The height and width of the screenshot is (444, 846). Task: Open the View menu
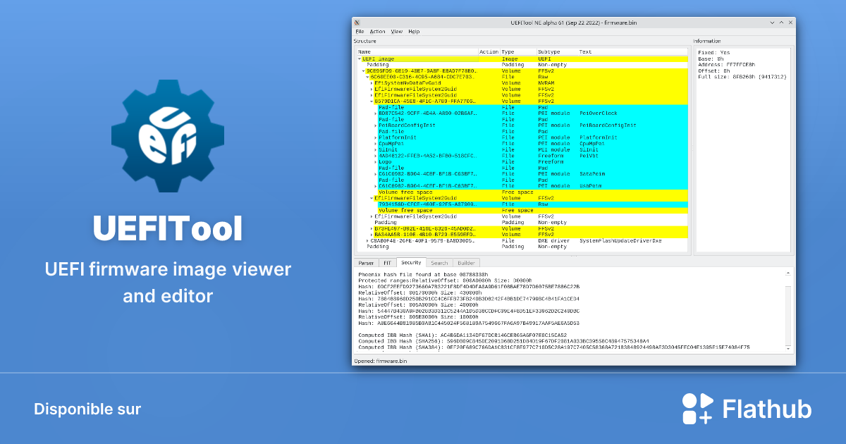(x=396, y=31)
